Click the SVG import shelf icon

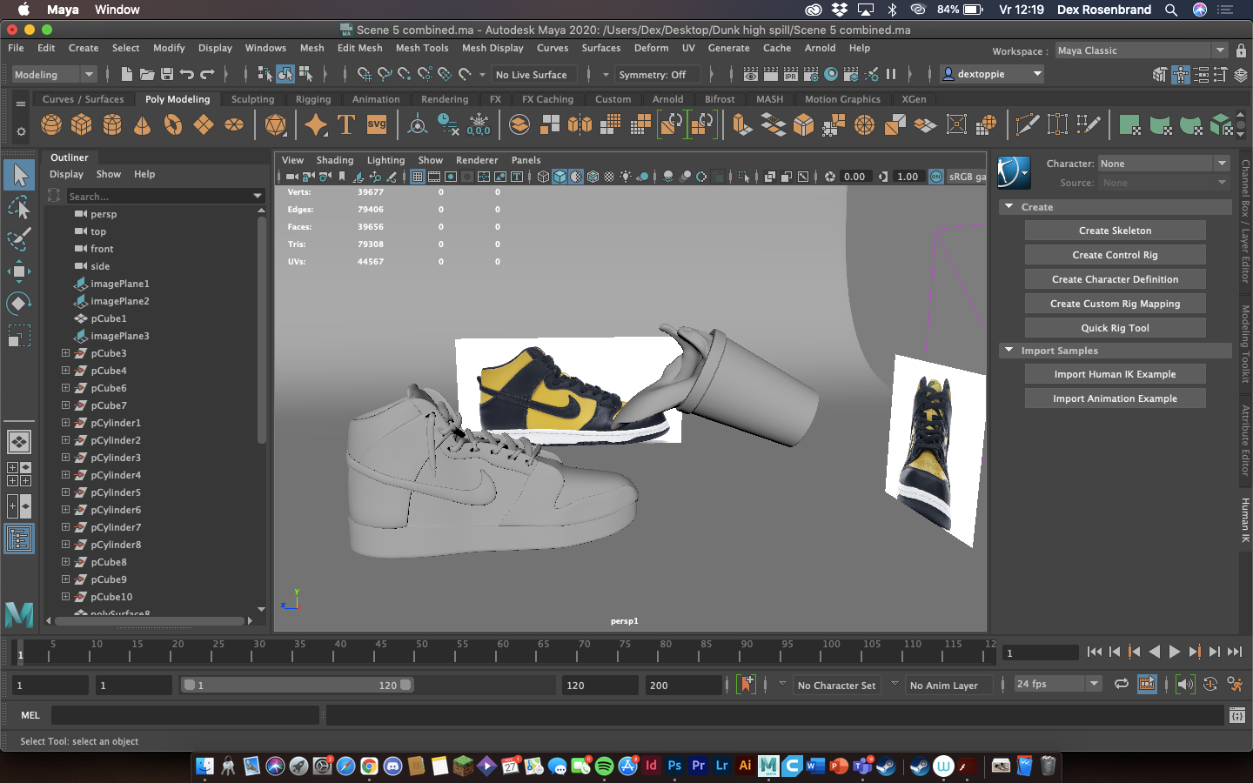(377, 125)
